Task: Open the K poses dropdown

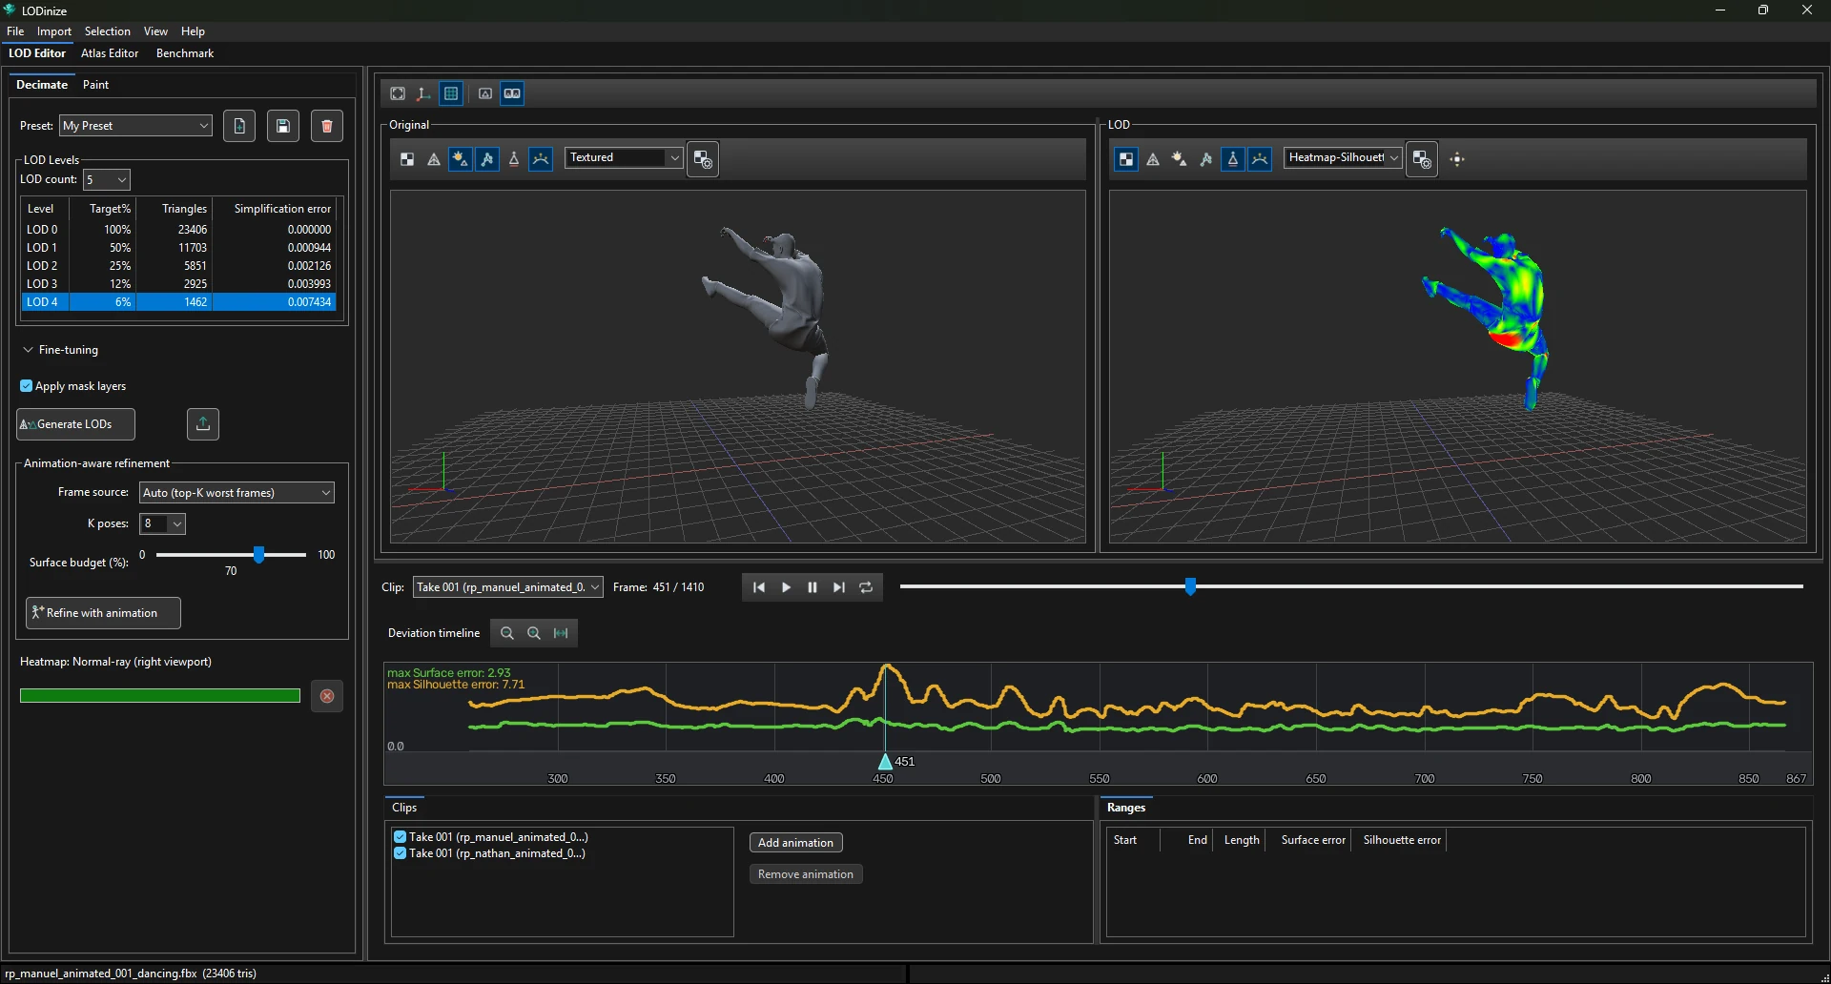Action: (x=163, y=523)
